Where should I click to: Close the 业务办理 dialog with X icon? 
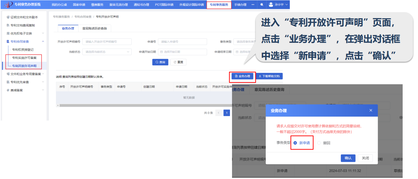(x=371, y=111)
